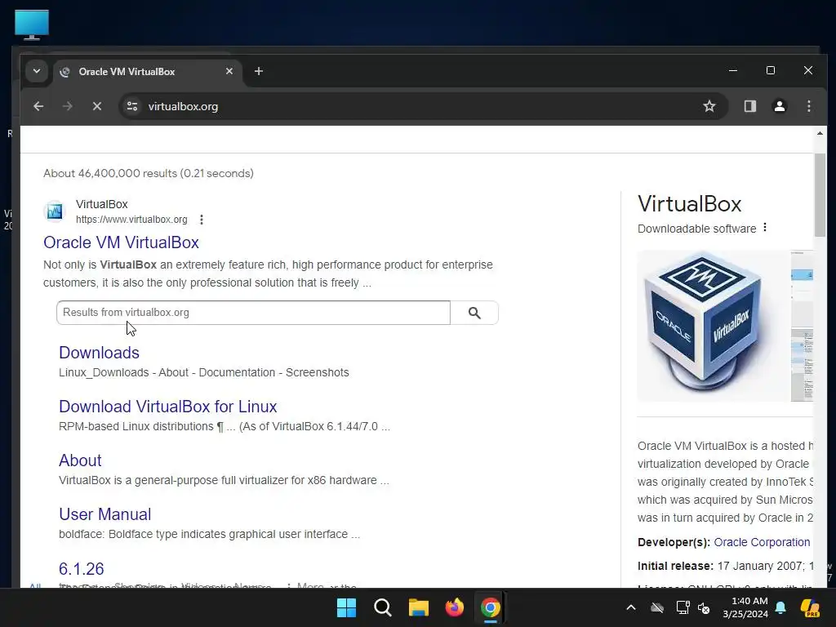
Task: Open the clock showing 1:40 AM
Action: pyautogui.click(x=745, y=607)
